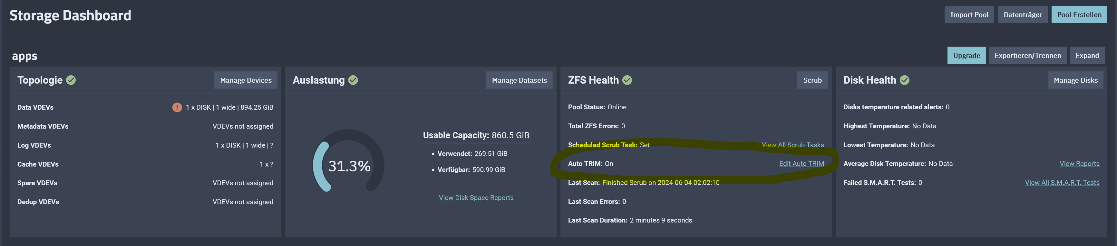
Task: Start a Scrub on the pool
Action: (812, 80)
